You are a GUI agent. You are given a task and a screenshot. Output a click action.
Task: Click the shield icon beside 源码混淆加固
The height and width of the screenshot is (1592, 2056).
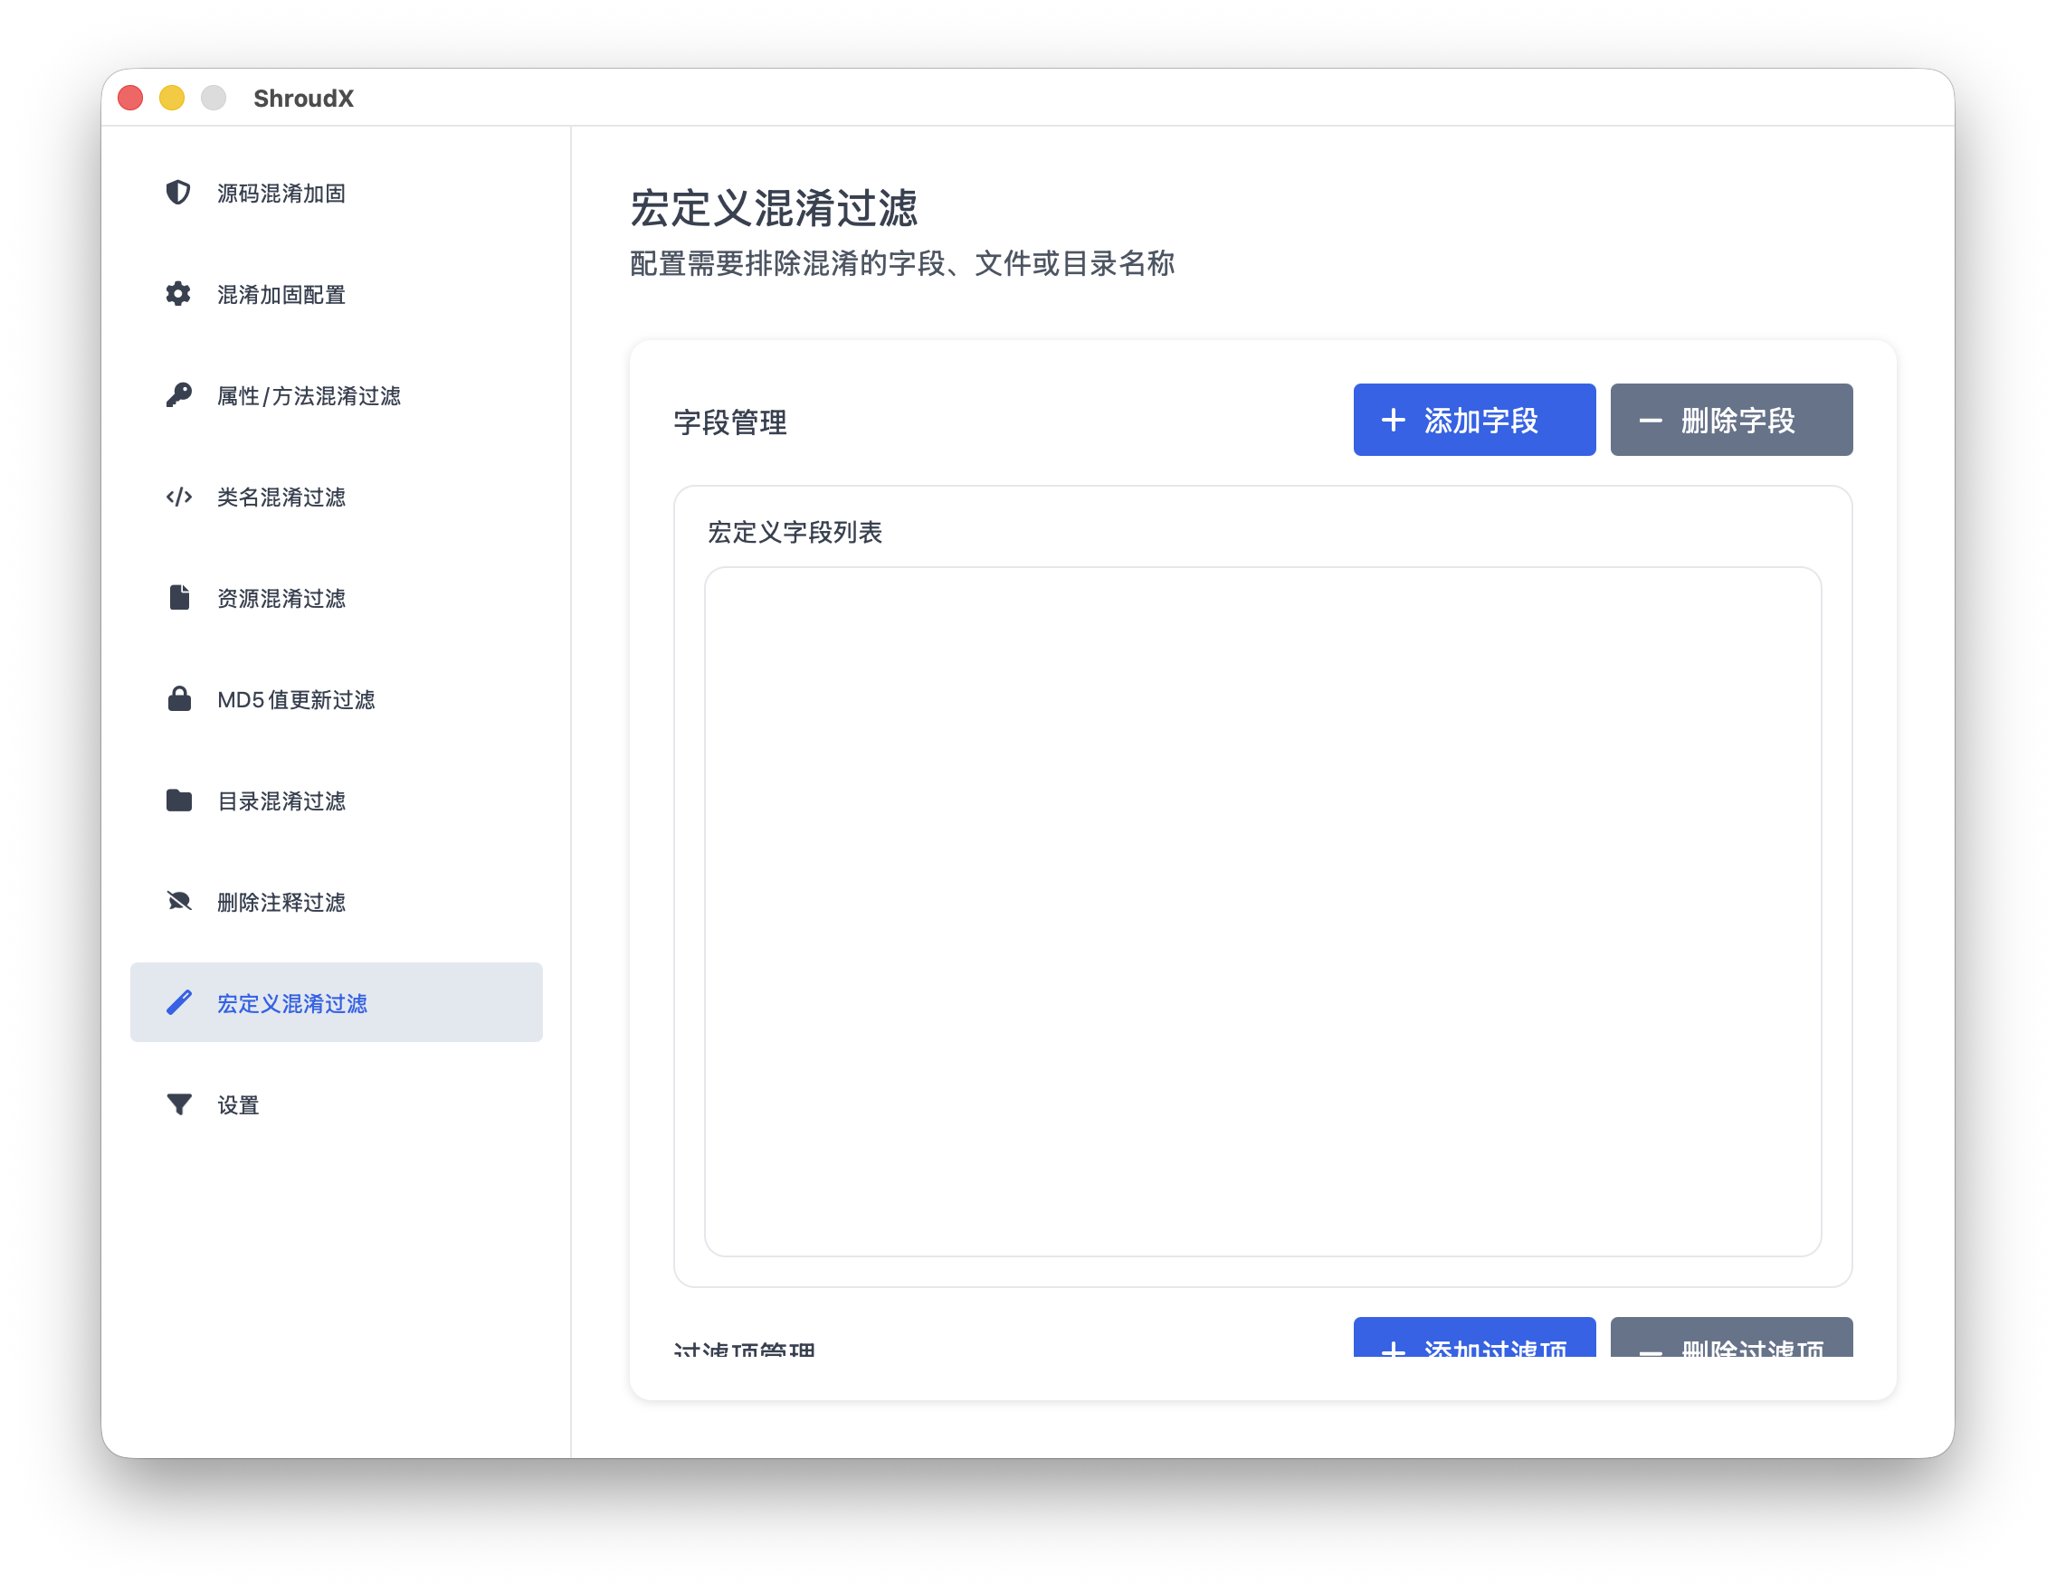(x=179, y=193)
